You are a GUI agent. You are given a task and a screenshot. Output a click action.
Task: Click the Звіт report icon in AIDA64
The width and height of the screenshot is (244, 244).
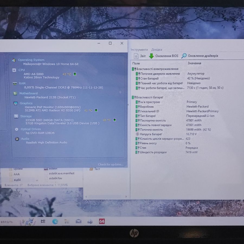[136, 56]
